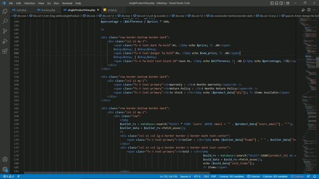Screen dimensions: 319x179
Task: Open the Extensions view
Action: coord(5,51)
